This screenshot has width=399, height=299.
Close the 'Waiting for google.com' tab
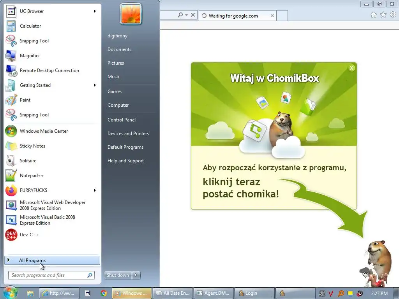tap(272, 16)
